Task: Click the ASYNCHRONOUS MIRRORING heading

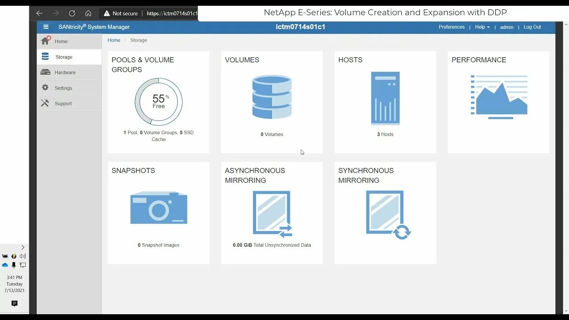Action: click(255, 176)
